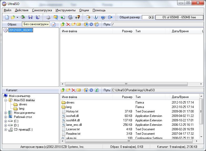Viewport: 206px width, 151px height.
Task: Select the lame_enc.dll file row
Action: pyautogui.click(x=129, y=125)
